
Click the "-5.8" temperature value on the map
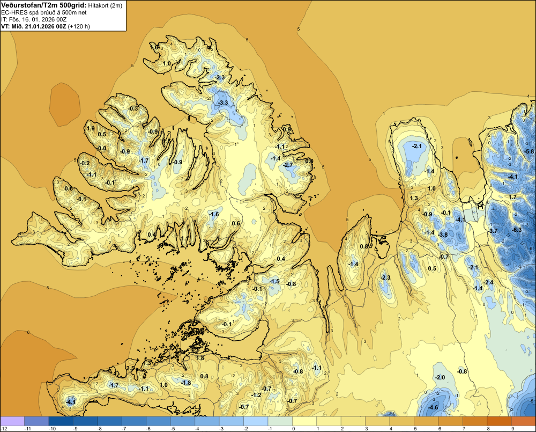click(528, 151)
